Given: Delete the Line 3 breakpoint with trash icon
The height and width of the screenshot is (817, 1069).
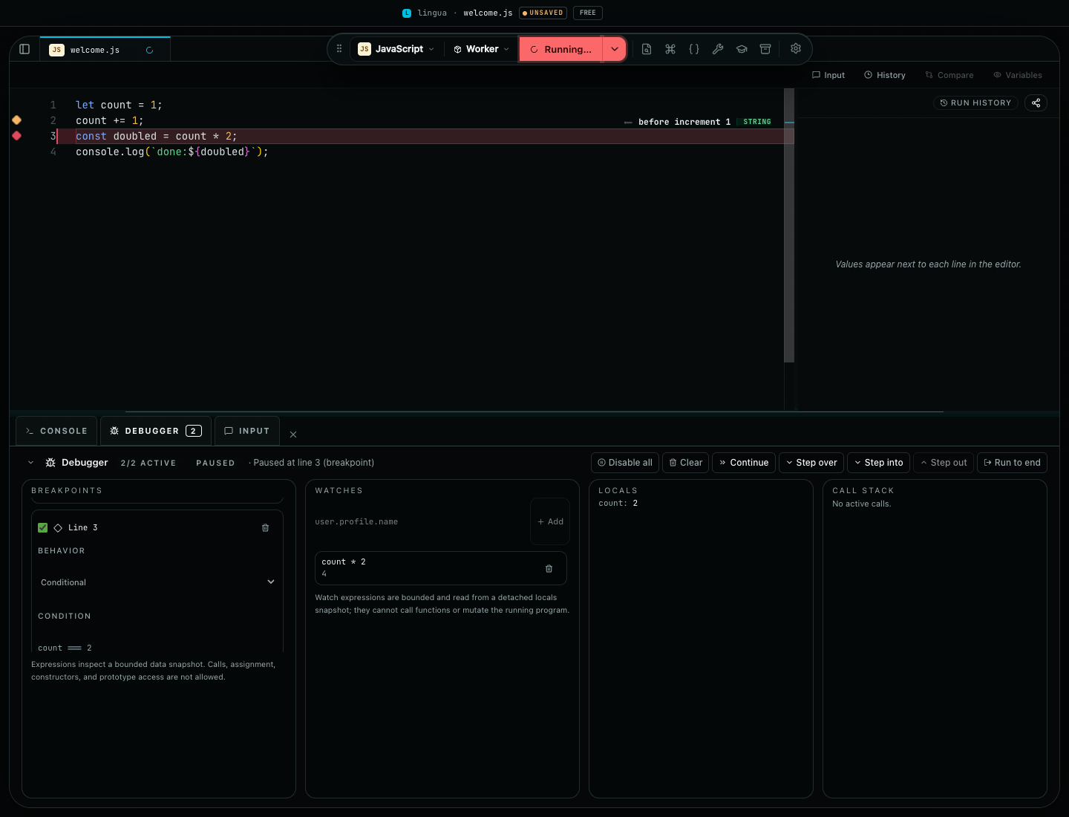Looking at the screenshot, I should point(265,528).
